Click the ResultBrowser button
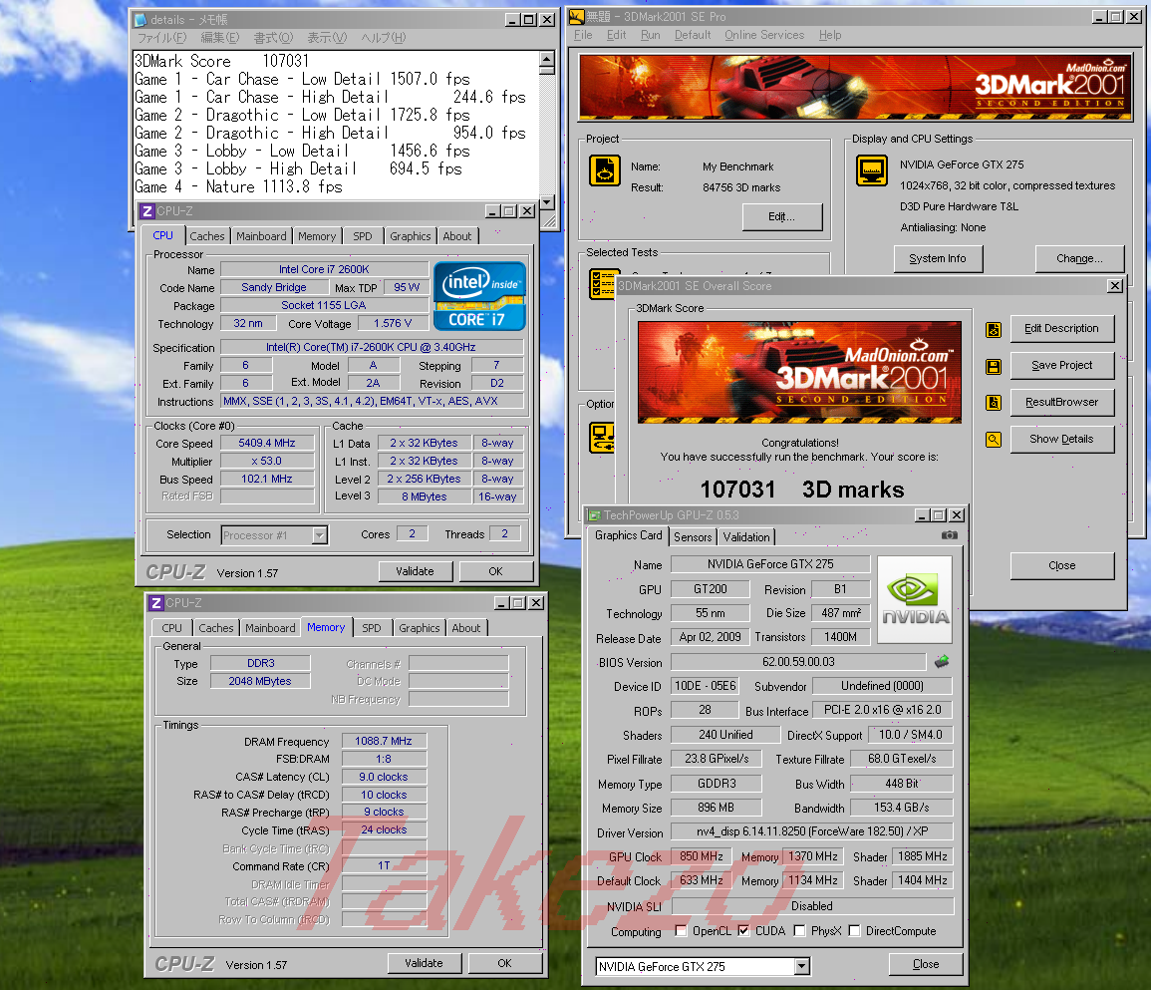 1061,402
